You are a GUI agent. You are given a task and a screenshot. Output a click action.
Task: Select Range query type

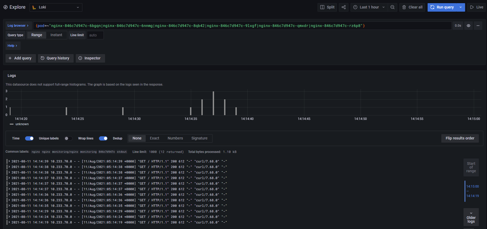click(x=37, y=35)
